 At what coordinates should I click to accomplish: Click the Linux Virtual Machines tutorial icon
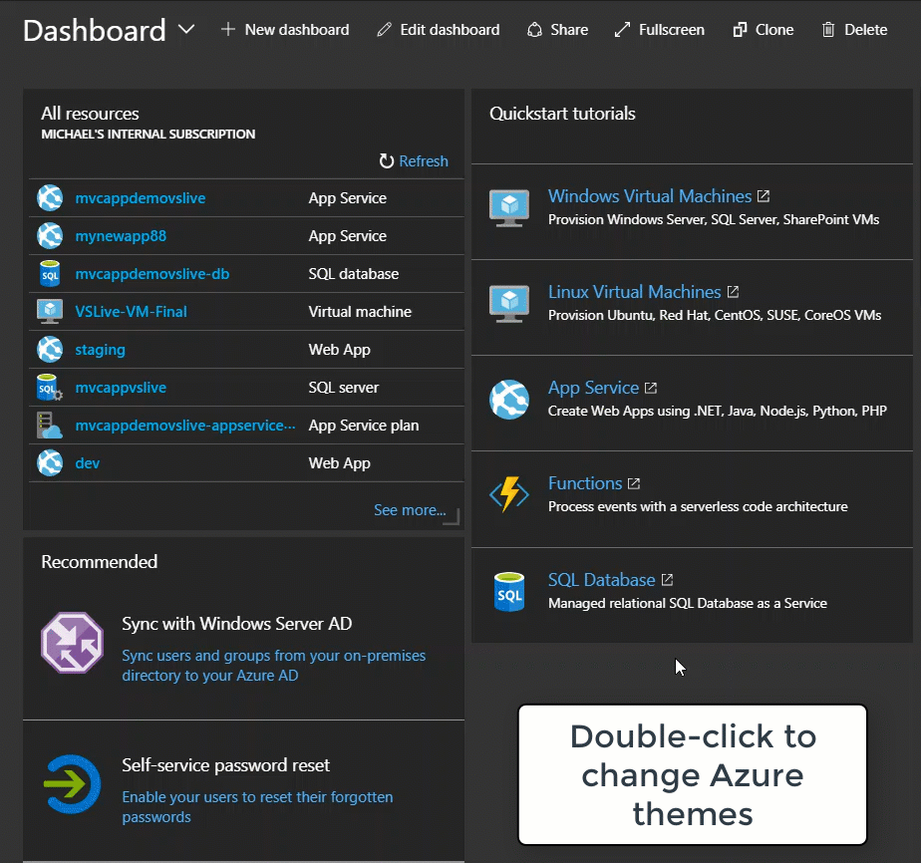click(x=509, y=303)
